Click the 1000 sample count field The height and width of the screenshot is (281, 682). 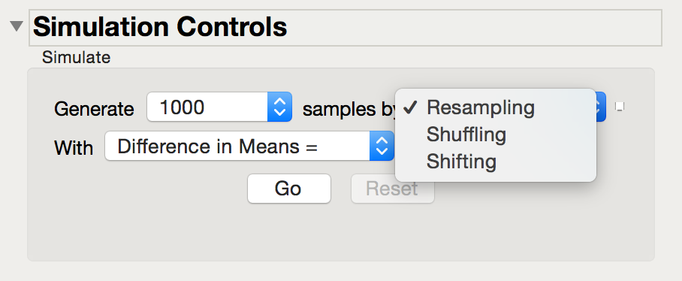pyautogui.click(x=207, y=107)
